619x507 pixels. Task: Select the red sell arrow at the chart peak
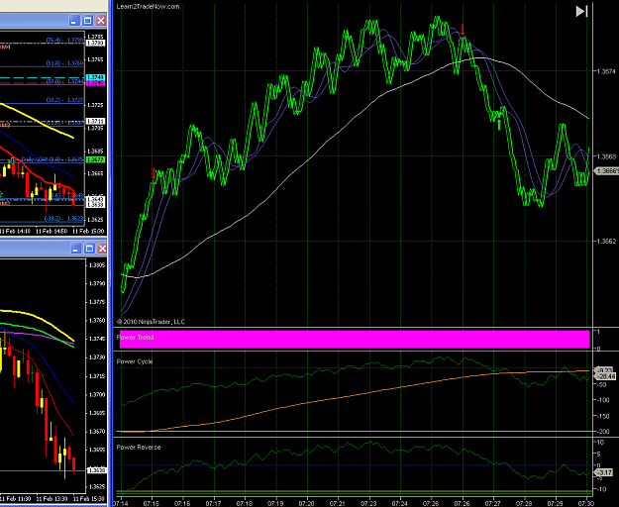pos(464,29)
